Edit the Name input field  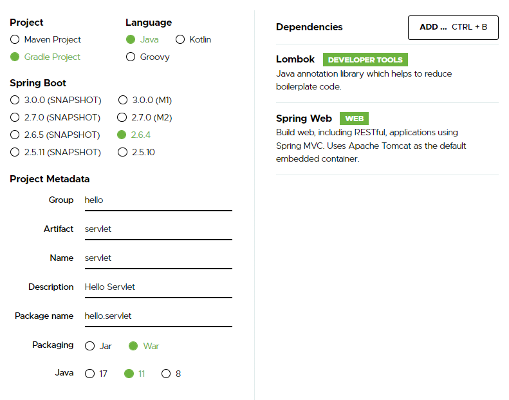(x=158, y=259)
